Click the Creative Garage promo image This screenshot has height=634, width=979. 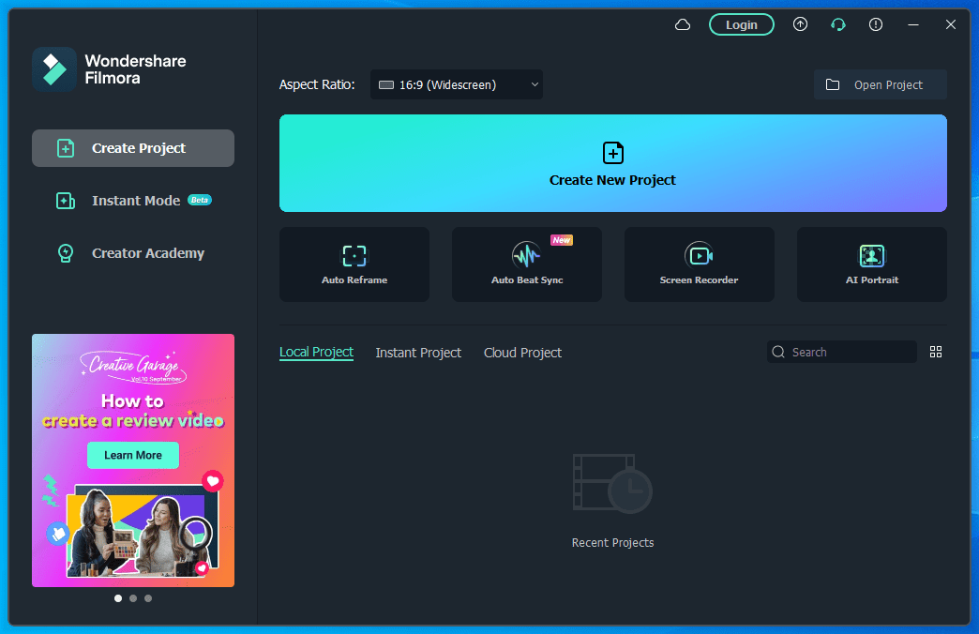tap(133, 460)
